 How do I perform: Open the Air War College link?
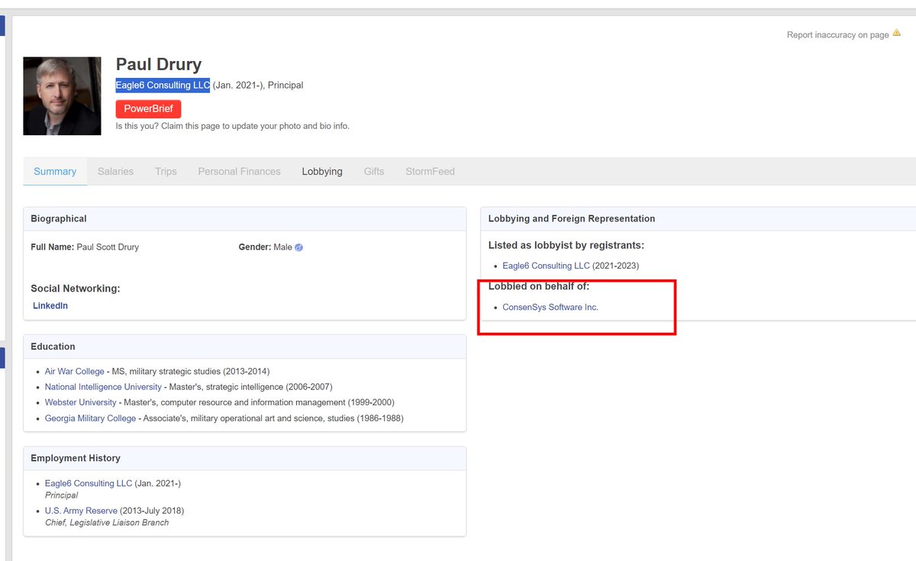(x=74, y=372)
